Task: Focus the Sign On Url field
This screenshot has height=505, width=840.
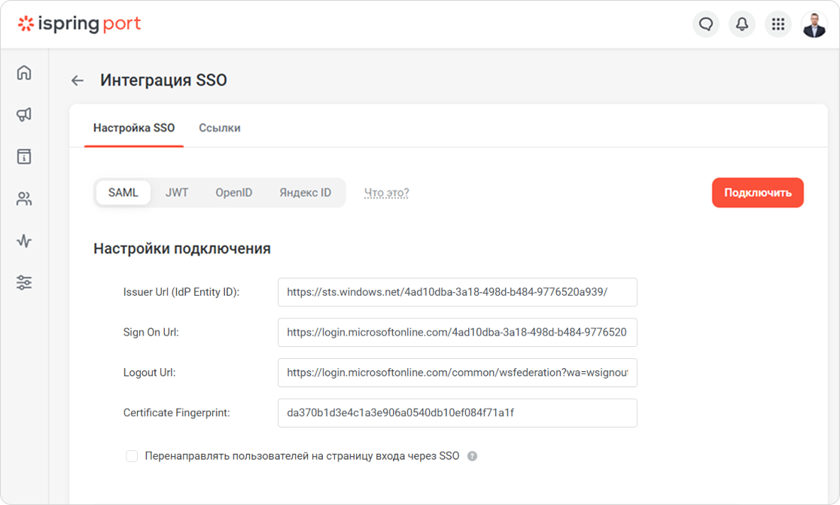Action: tap(458, 333)
